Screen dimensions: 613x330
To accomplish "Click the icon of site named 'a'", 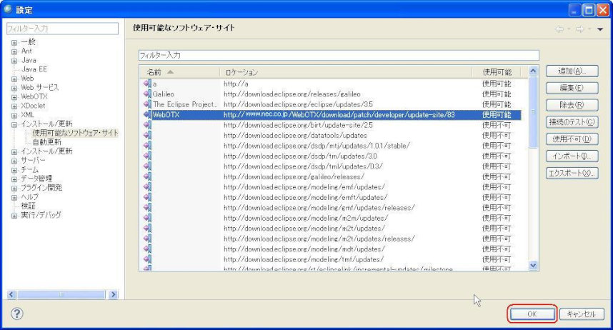I will (147, 84).
